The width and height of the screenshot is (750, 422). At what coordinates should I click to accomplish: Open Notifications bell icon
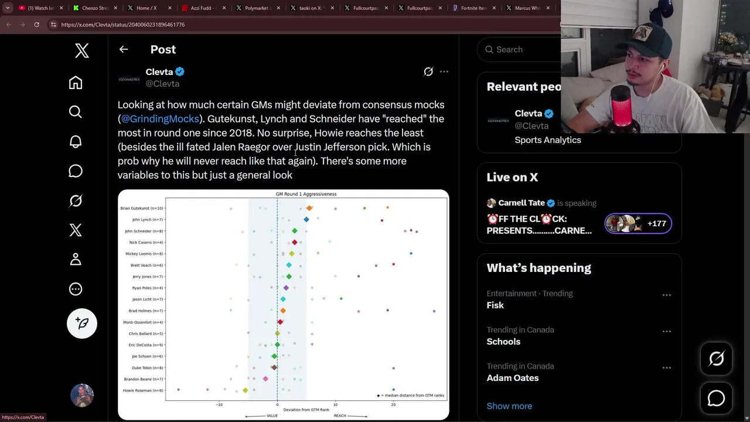pos(76,141)
